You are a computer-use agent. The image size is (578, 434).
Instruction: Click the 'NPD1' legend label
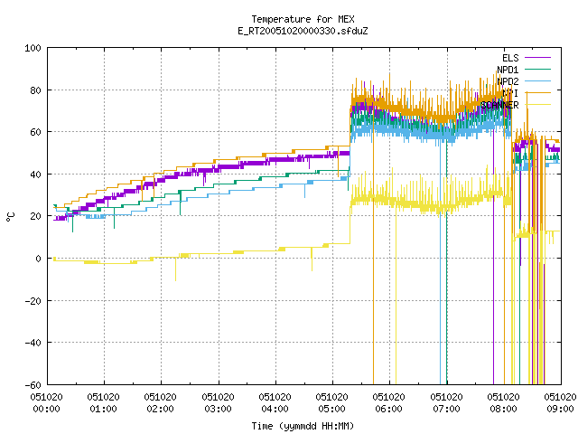point(508,70)
